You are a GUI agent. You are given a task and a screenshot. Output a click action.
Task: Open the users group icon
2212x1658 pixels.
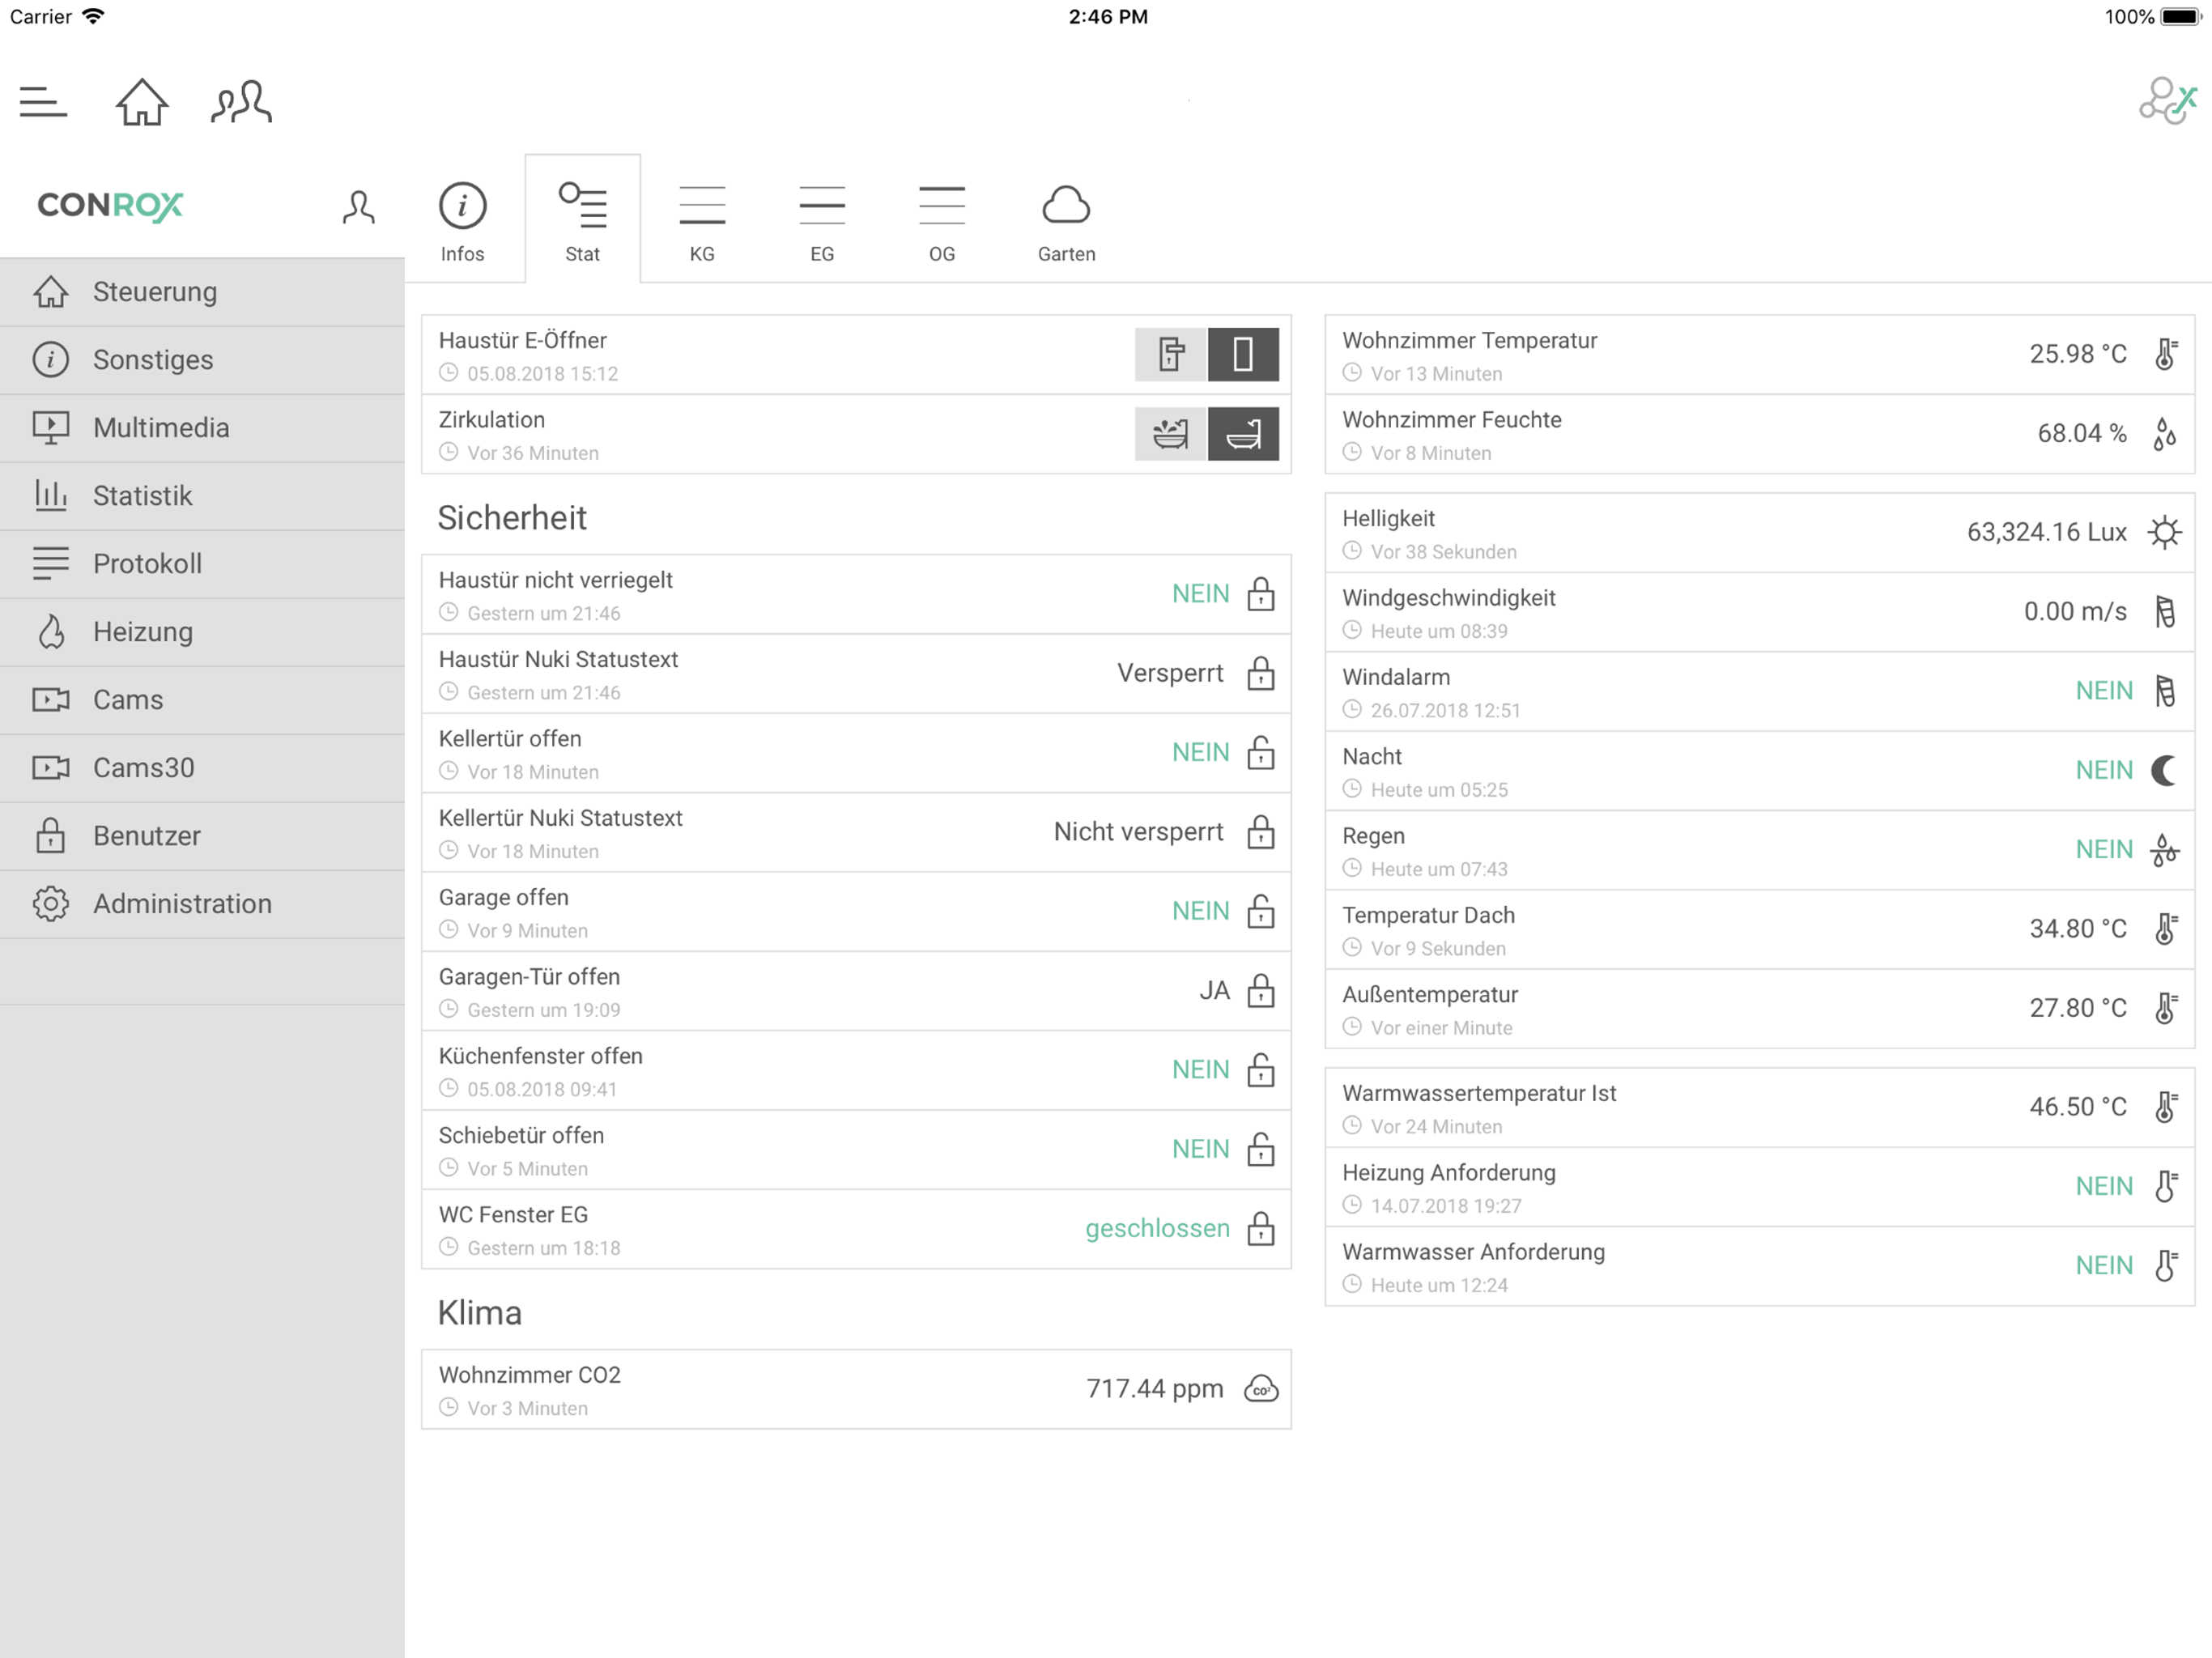coord(241,102)
